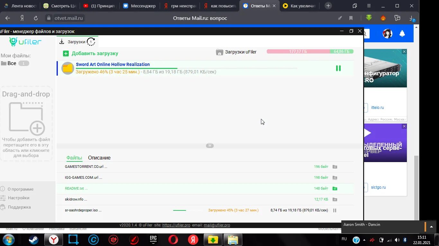Bookmark this page in the browser

[351, 18]
